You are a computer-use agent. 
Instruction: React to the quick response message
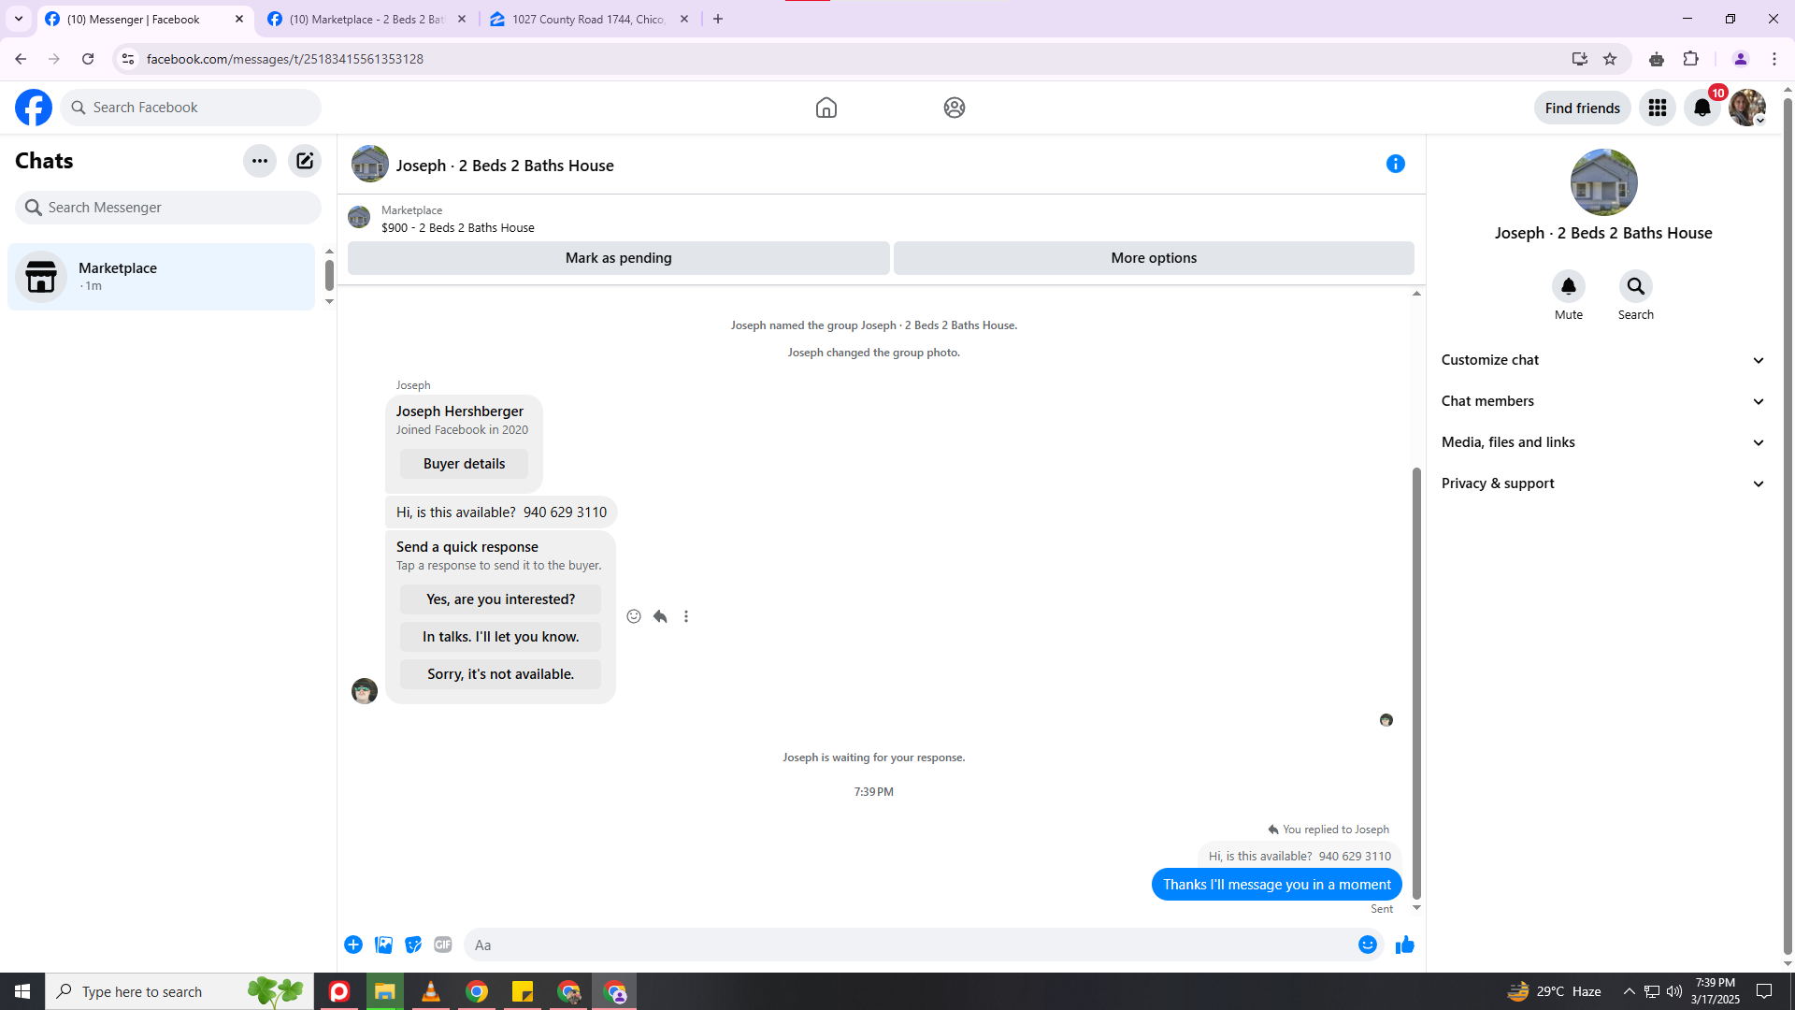(634, 616)
